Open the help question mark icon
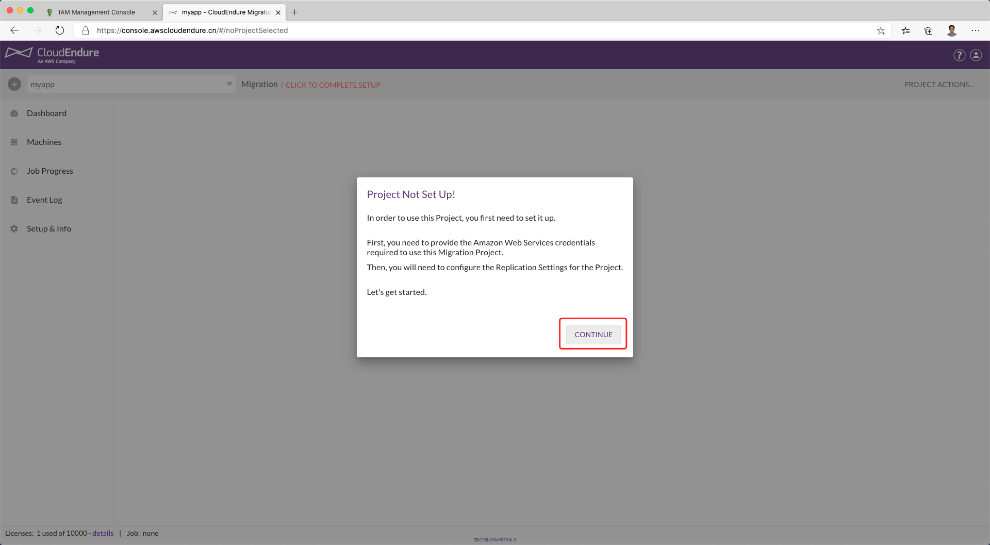Screen dimensions: 990x545 [959, 55]
